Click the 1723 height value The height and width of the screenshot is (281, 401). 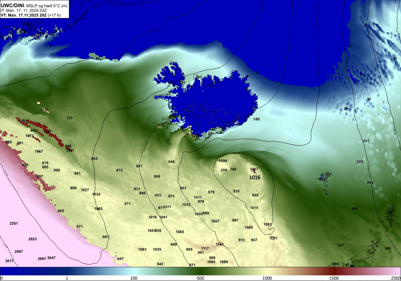point(23,121)
